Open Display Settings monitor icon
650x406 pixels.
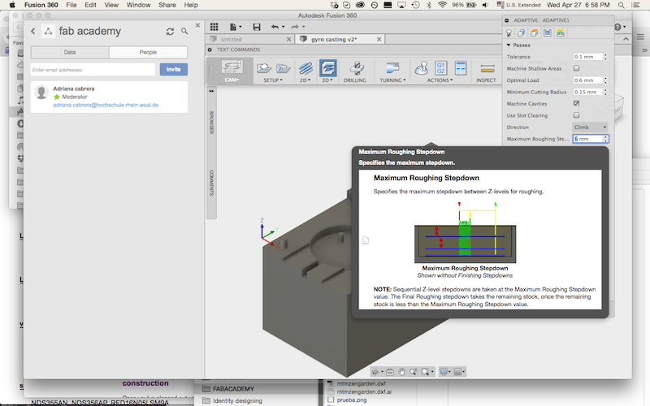tap(444, 372)
